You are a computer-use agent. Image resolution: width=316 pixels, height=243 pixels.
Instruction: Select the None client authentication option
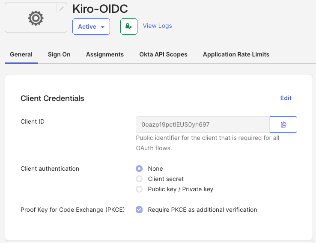139,169
